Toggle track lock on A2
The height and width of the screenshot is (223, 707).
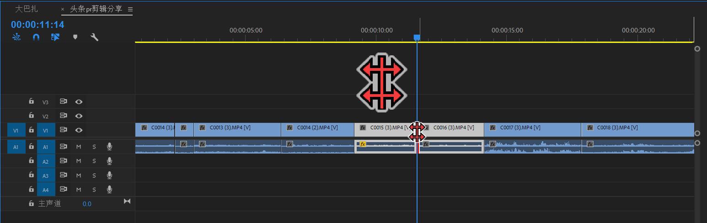[31, 161]
